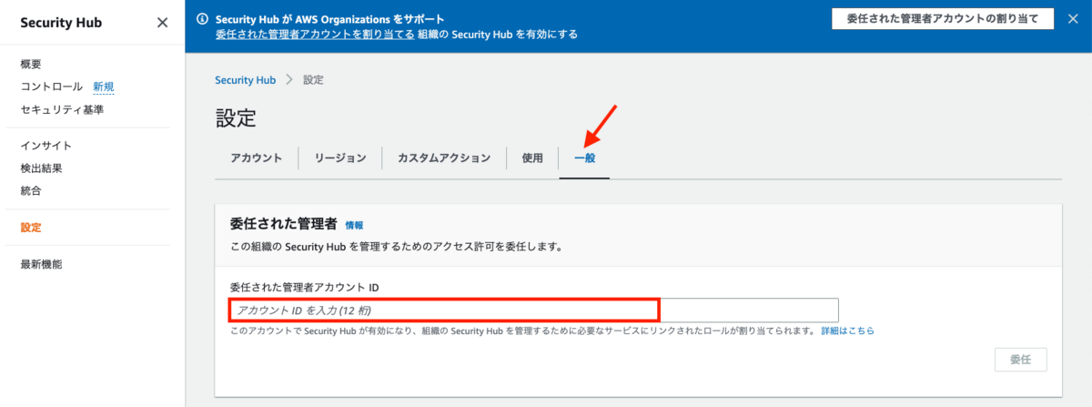Focus the アカウント ID input field
Screen dimensions: 1092x407
coord(534,310)
